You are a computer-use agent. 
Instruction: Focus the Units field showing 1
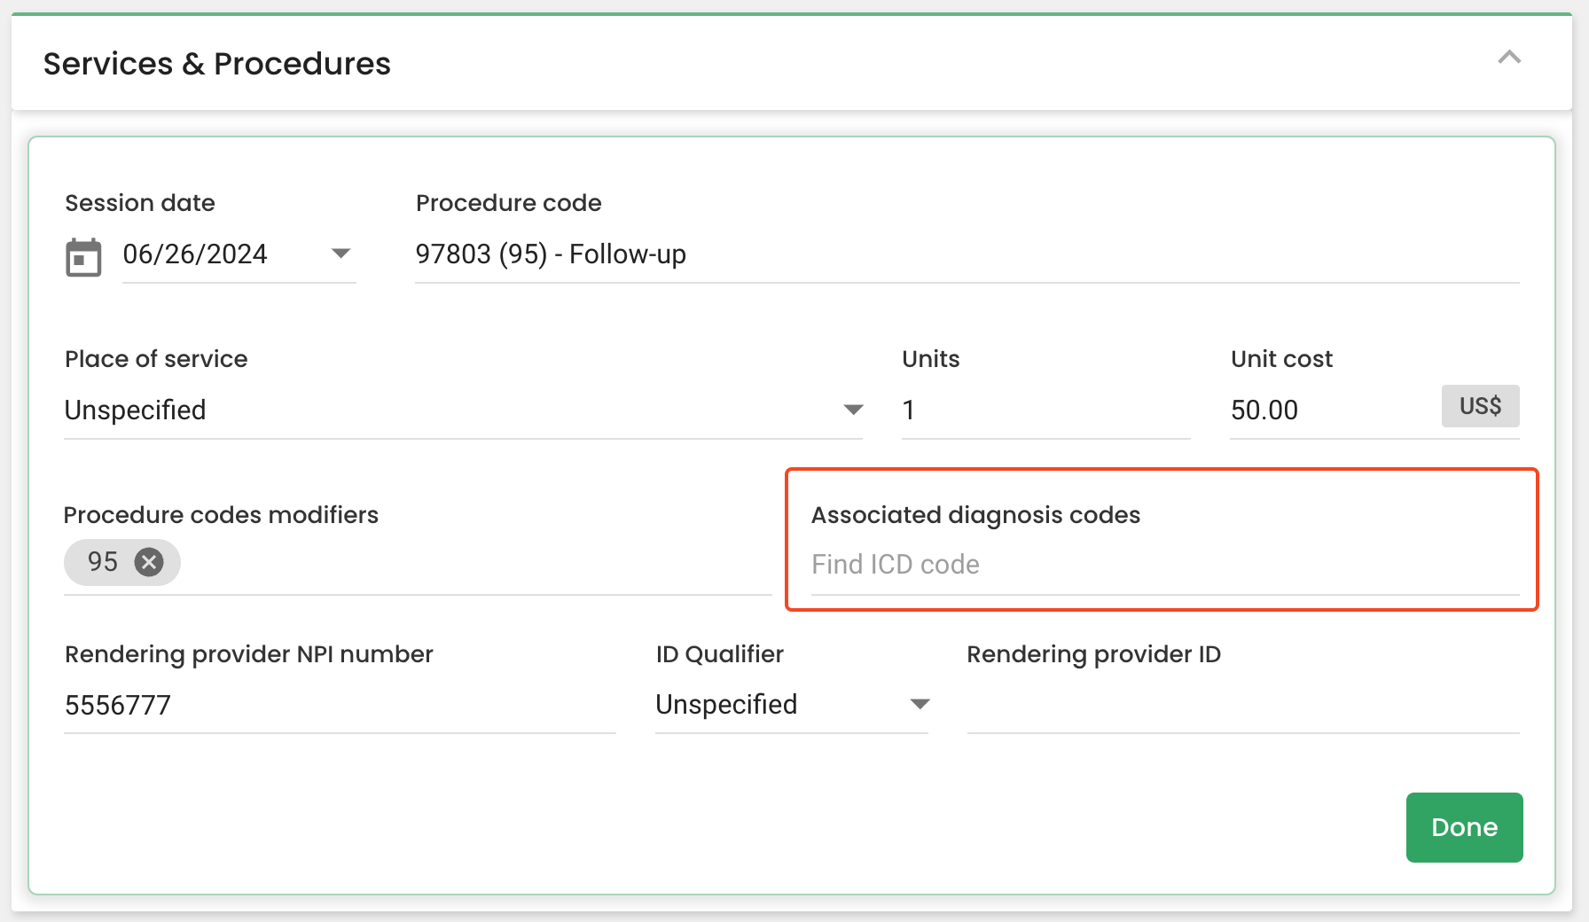[975, 410]
